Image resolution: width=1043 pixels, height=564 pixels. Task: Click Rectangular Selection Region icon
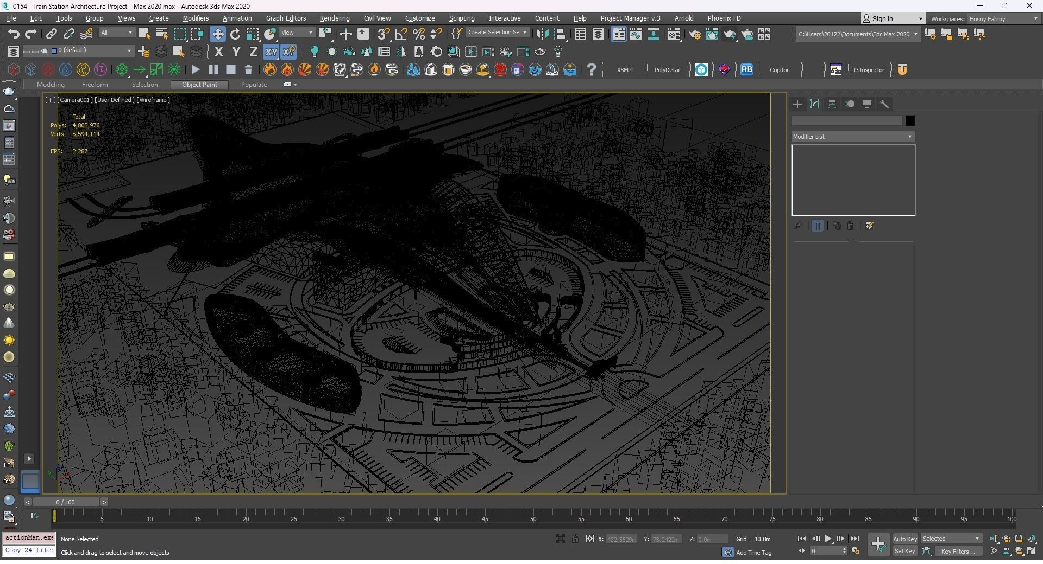click(179, 34)
